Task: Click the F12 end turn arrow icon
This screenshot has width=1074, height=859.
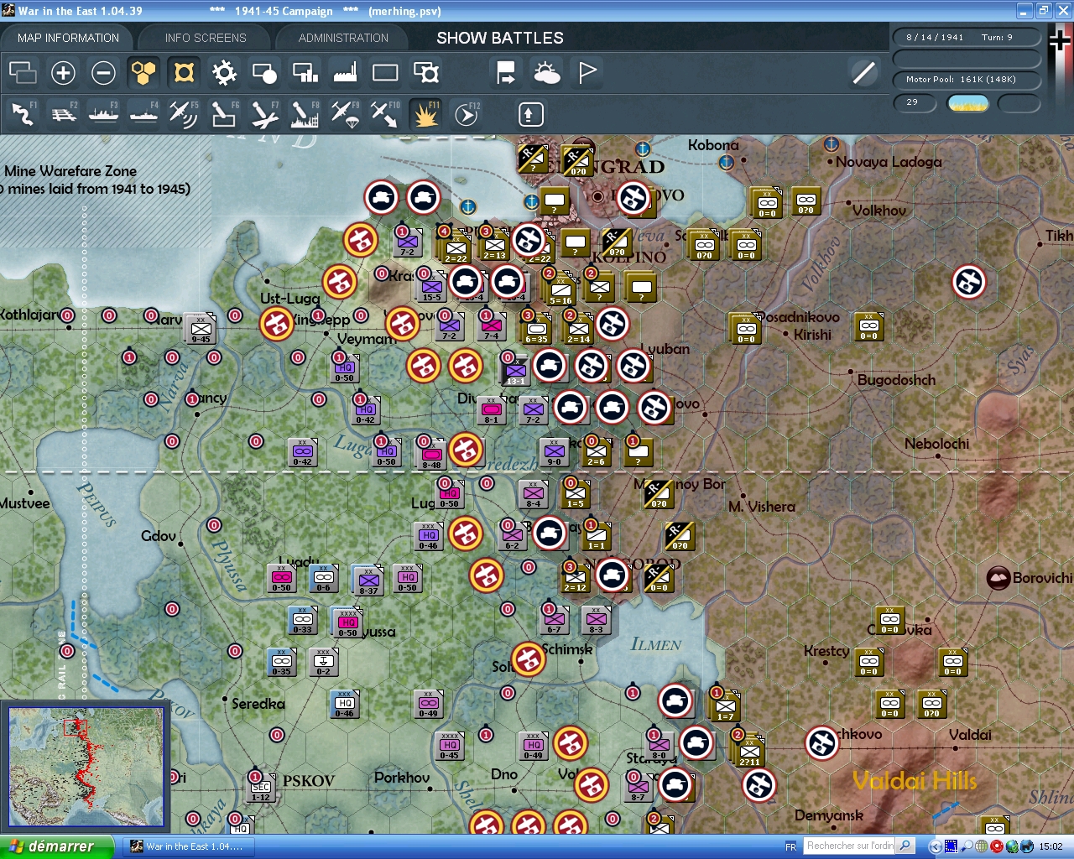Action: click(x=467, y=114)
